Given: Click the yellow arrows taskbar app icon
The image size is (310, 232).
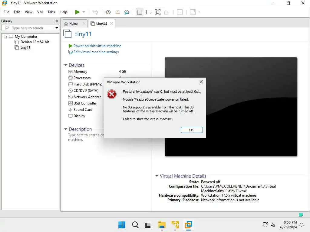Looking at the screenshot, I should (175, 225).
